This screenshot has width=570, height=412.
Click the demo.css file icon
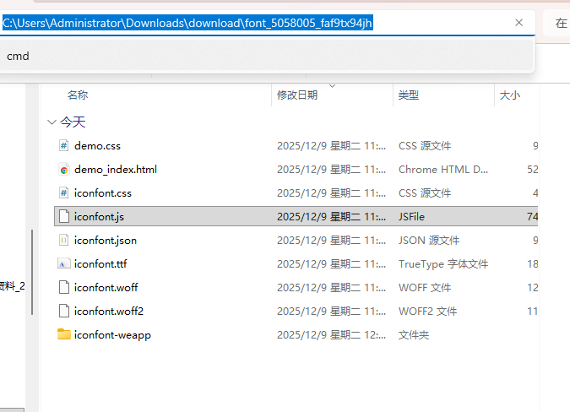click(x=63, y=146)
